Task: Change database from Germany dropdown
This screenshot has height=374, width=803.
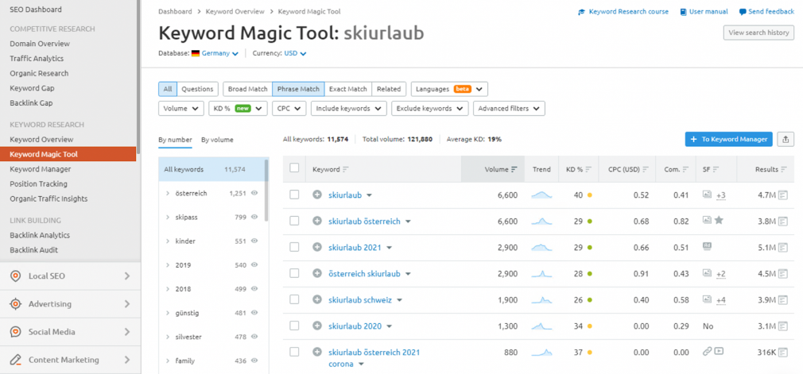Action: click(219, 53)
